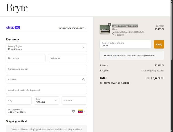The image size is (173, 132).
Task: Click the Discount code or gift card field
Action: click(x=125, y=44)
